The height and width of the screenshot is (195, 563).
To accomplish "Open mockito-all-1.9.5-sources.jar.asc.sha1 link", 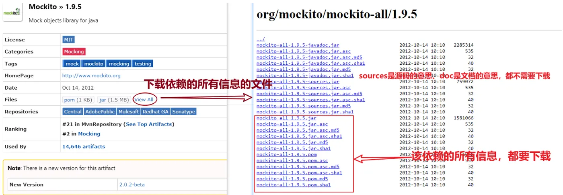I will 311,100.
